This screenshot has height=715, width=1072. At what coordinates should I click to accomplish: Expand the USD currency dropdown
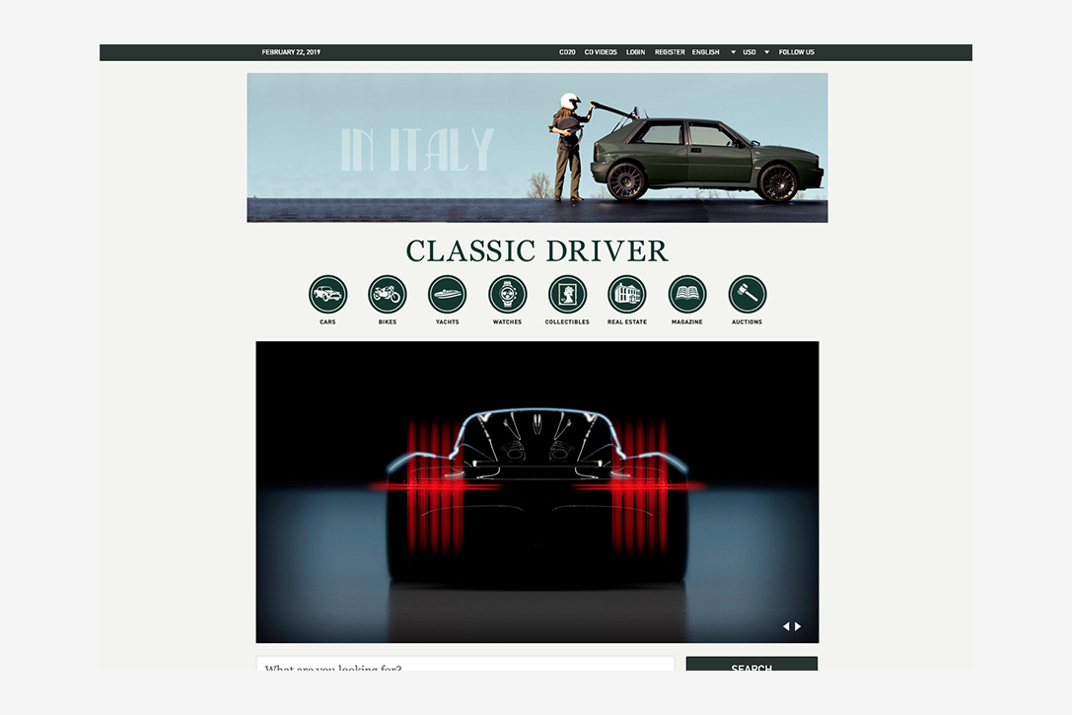(x=756, y=52)
